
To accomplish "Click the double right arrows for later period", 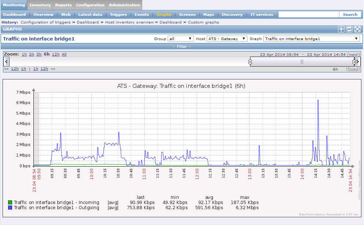I will click(53, 69).
